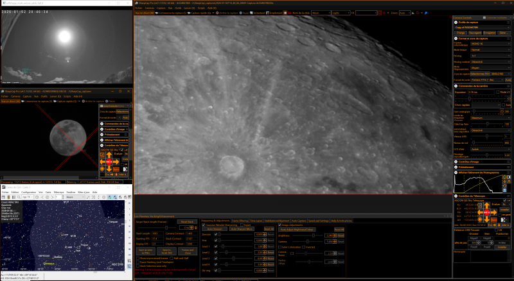Toggle the Denoise checkbox
This screenshot has height=281, width=514.
(216, 235)
